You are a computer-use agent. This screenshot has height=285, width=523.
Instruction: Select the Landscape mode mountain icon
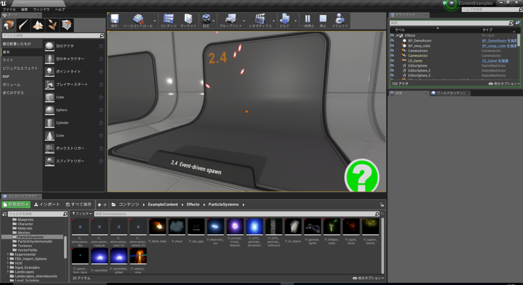38,25
